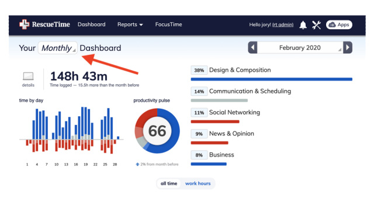The width and height of the screenshot is (374, 215).
Task: Open the Business category
Action: pyautogui.click(x=221, y=155)
